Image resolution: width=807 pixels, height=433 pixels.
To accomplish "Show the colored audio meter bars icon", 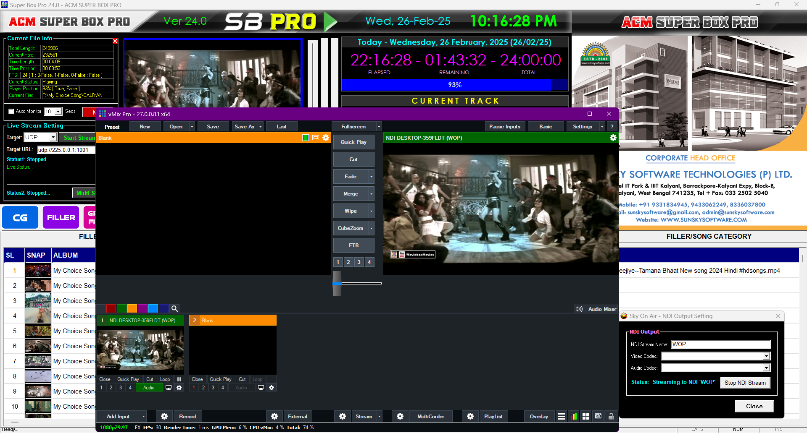I will click(x=574, y=417).
